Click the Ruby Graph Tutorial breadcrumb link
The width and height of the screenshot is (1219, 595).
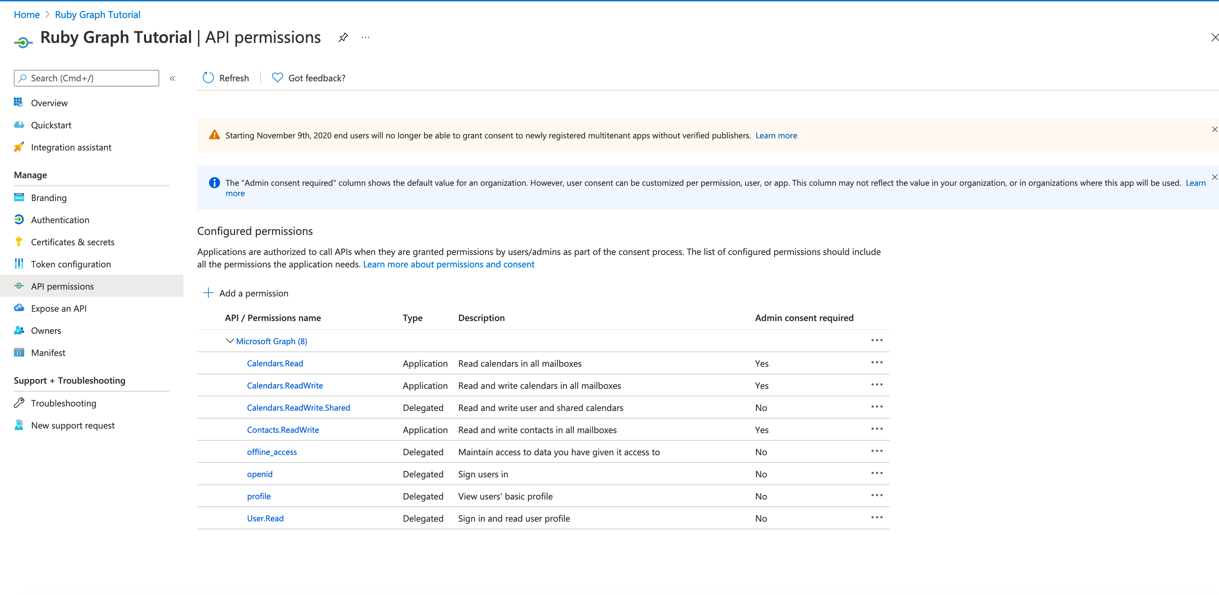point(98,15)
